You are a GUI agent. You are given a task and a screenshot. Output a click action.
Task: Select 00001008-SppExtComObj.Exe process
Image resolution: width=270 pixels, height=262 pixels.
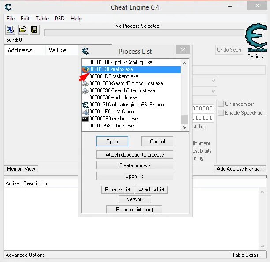131,62
